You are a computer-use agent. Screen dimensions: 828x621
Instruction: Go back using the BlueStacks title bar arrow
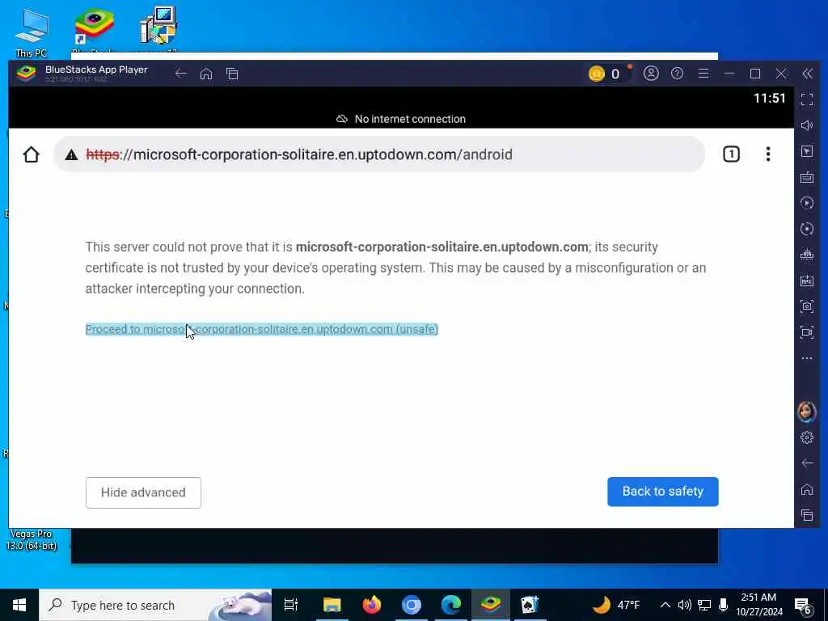180,74
